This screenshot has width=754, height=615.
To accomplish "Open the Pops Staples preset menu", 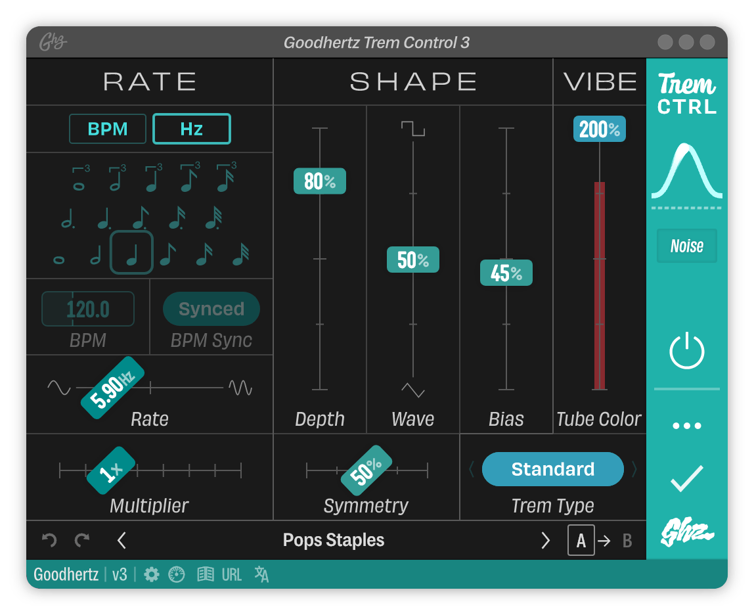I will (x=334, y=540).
